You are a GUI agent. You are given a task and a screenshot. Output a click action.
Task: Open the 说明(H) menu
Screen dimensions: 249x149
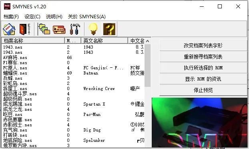[54, 17]
